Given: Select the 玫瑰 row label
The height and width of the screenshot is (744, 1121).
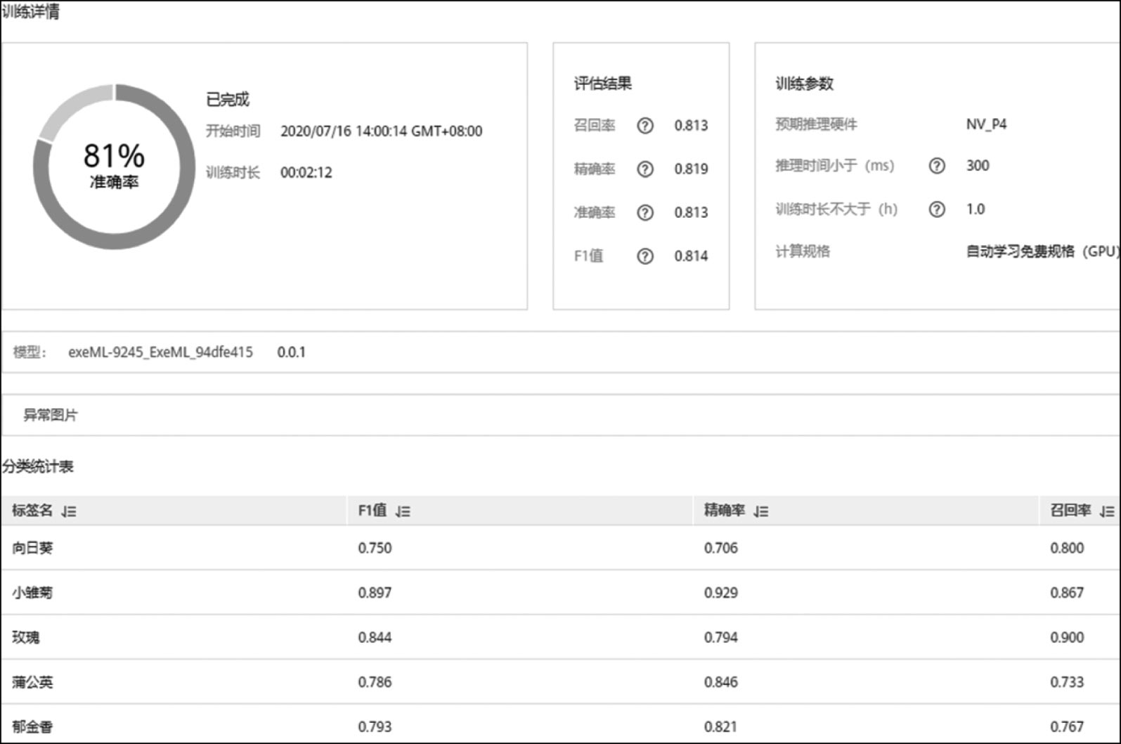Looking at the screenshot, I should [26, 637].
